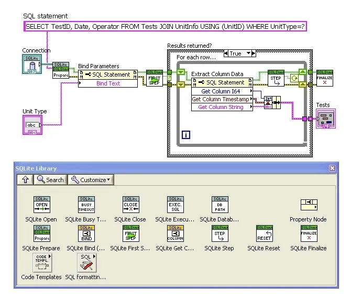Pick the SQLite Close palette icon

point(130,205)
